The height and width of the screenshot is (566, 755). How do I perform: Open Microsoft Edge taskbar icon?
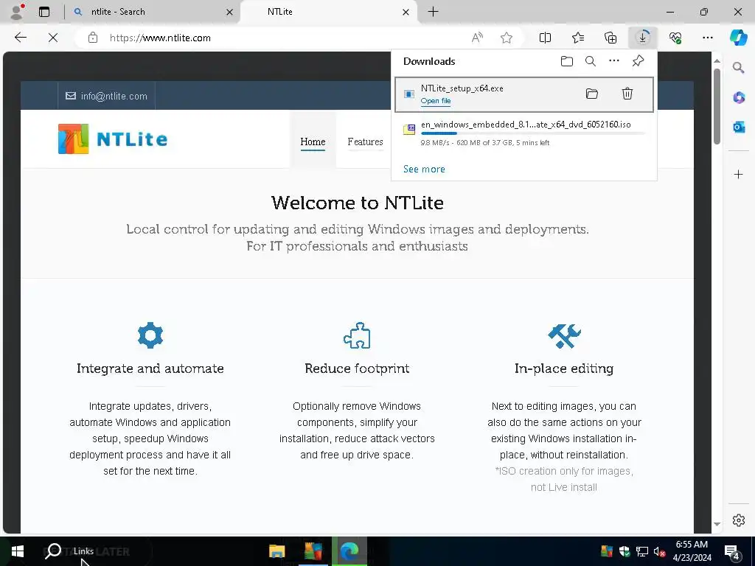[x=349, y=551]
